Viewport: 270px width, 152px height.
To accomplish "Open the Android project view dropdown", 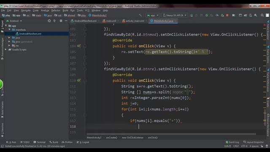I will point(14,21).
